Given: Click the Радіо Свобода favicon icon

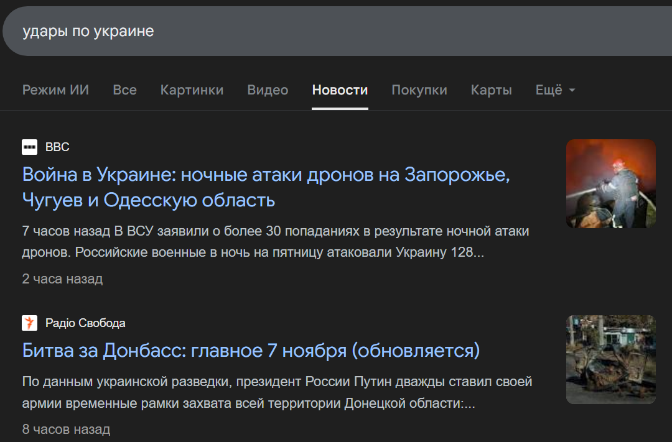Looking at the screenshot, I should tap(30, 323).
